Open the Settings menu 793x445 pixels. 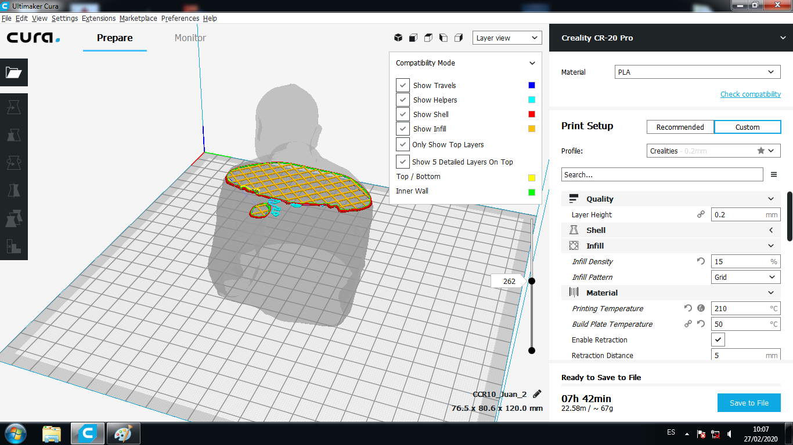click(x=64, y=18)
